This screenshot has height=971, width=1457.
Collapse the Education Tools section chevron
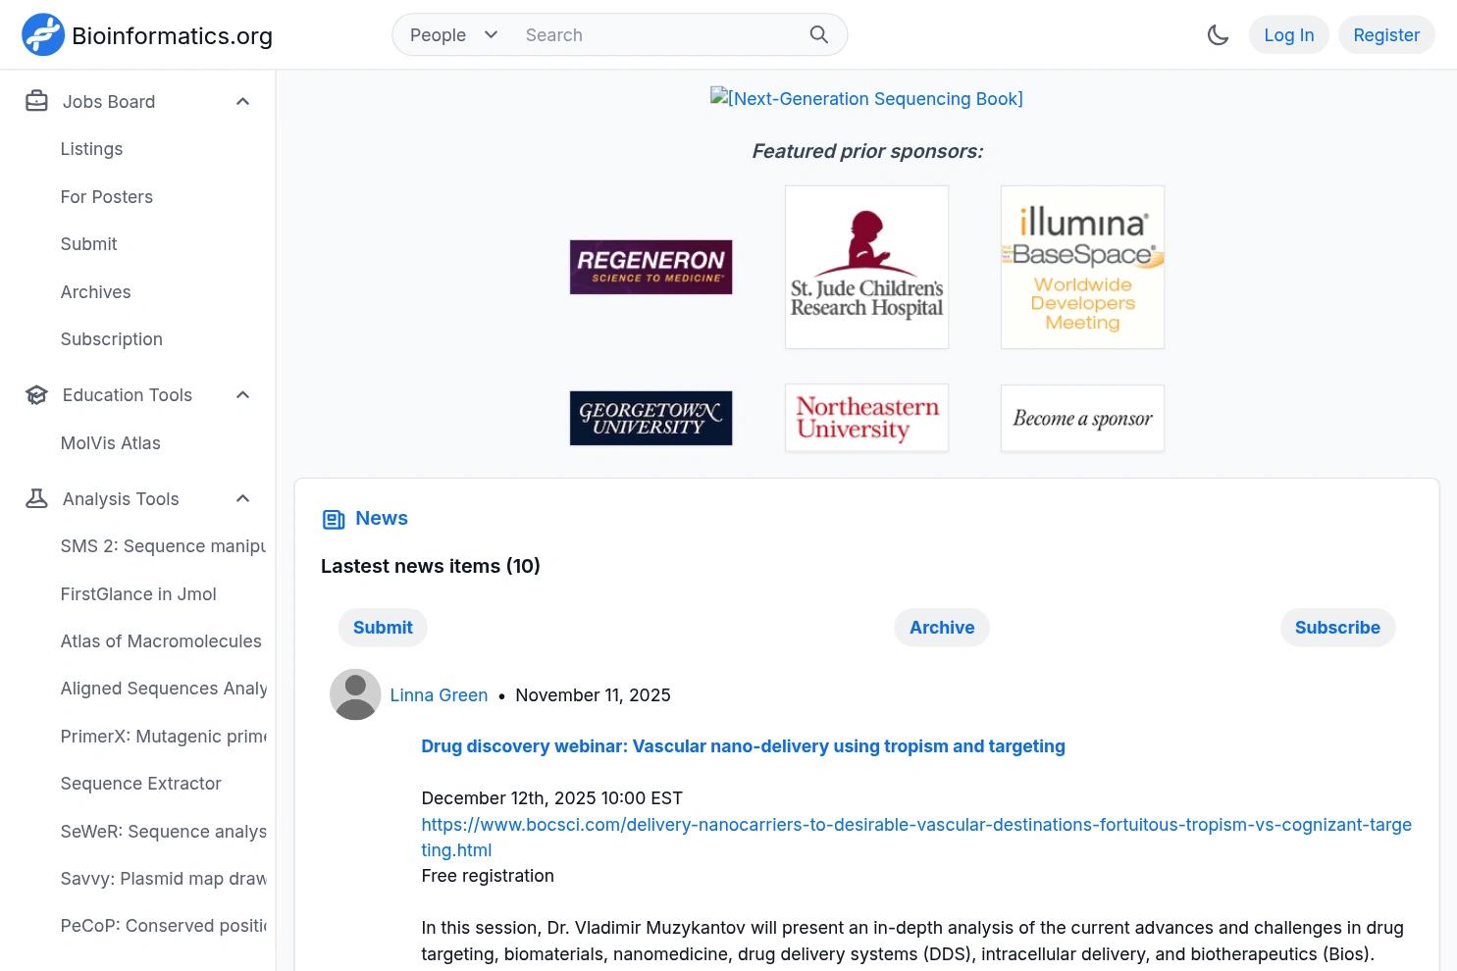[x=243, y=395]
